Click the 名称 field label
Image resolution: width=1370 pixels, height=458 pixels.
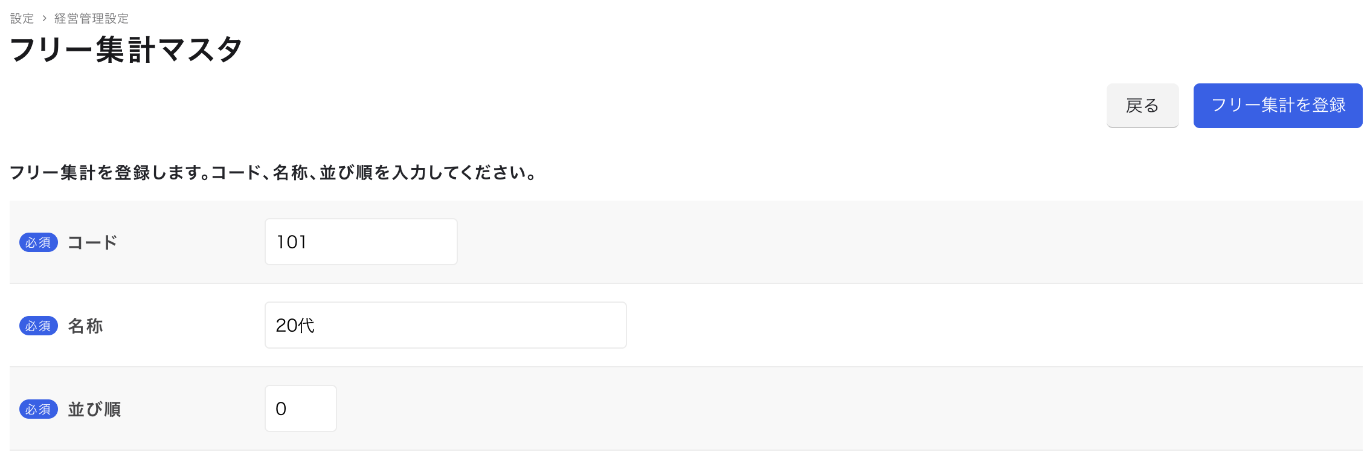point(85,326)
